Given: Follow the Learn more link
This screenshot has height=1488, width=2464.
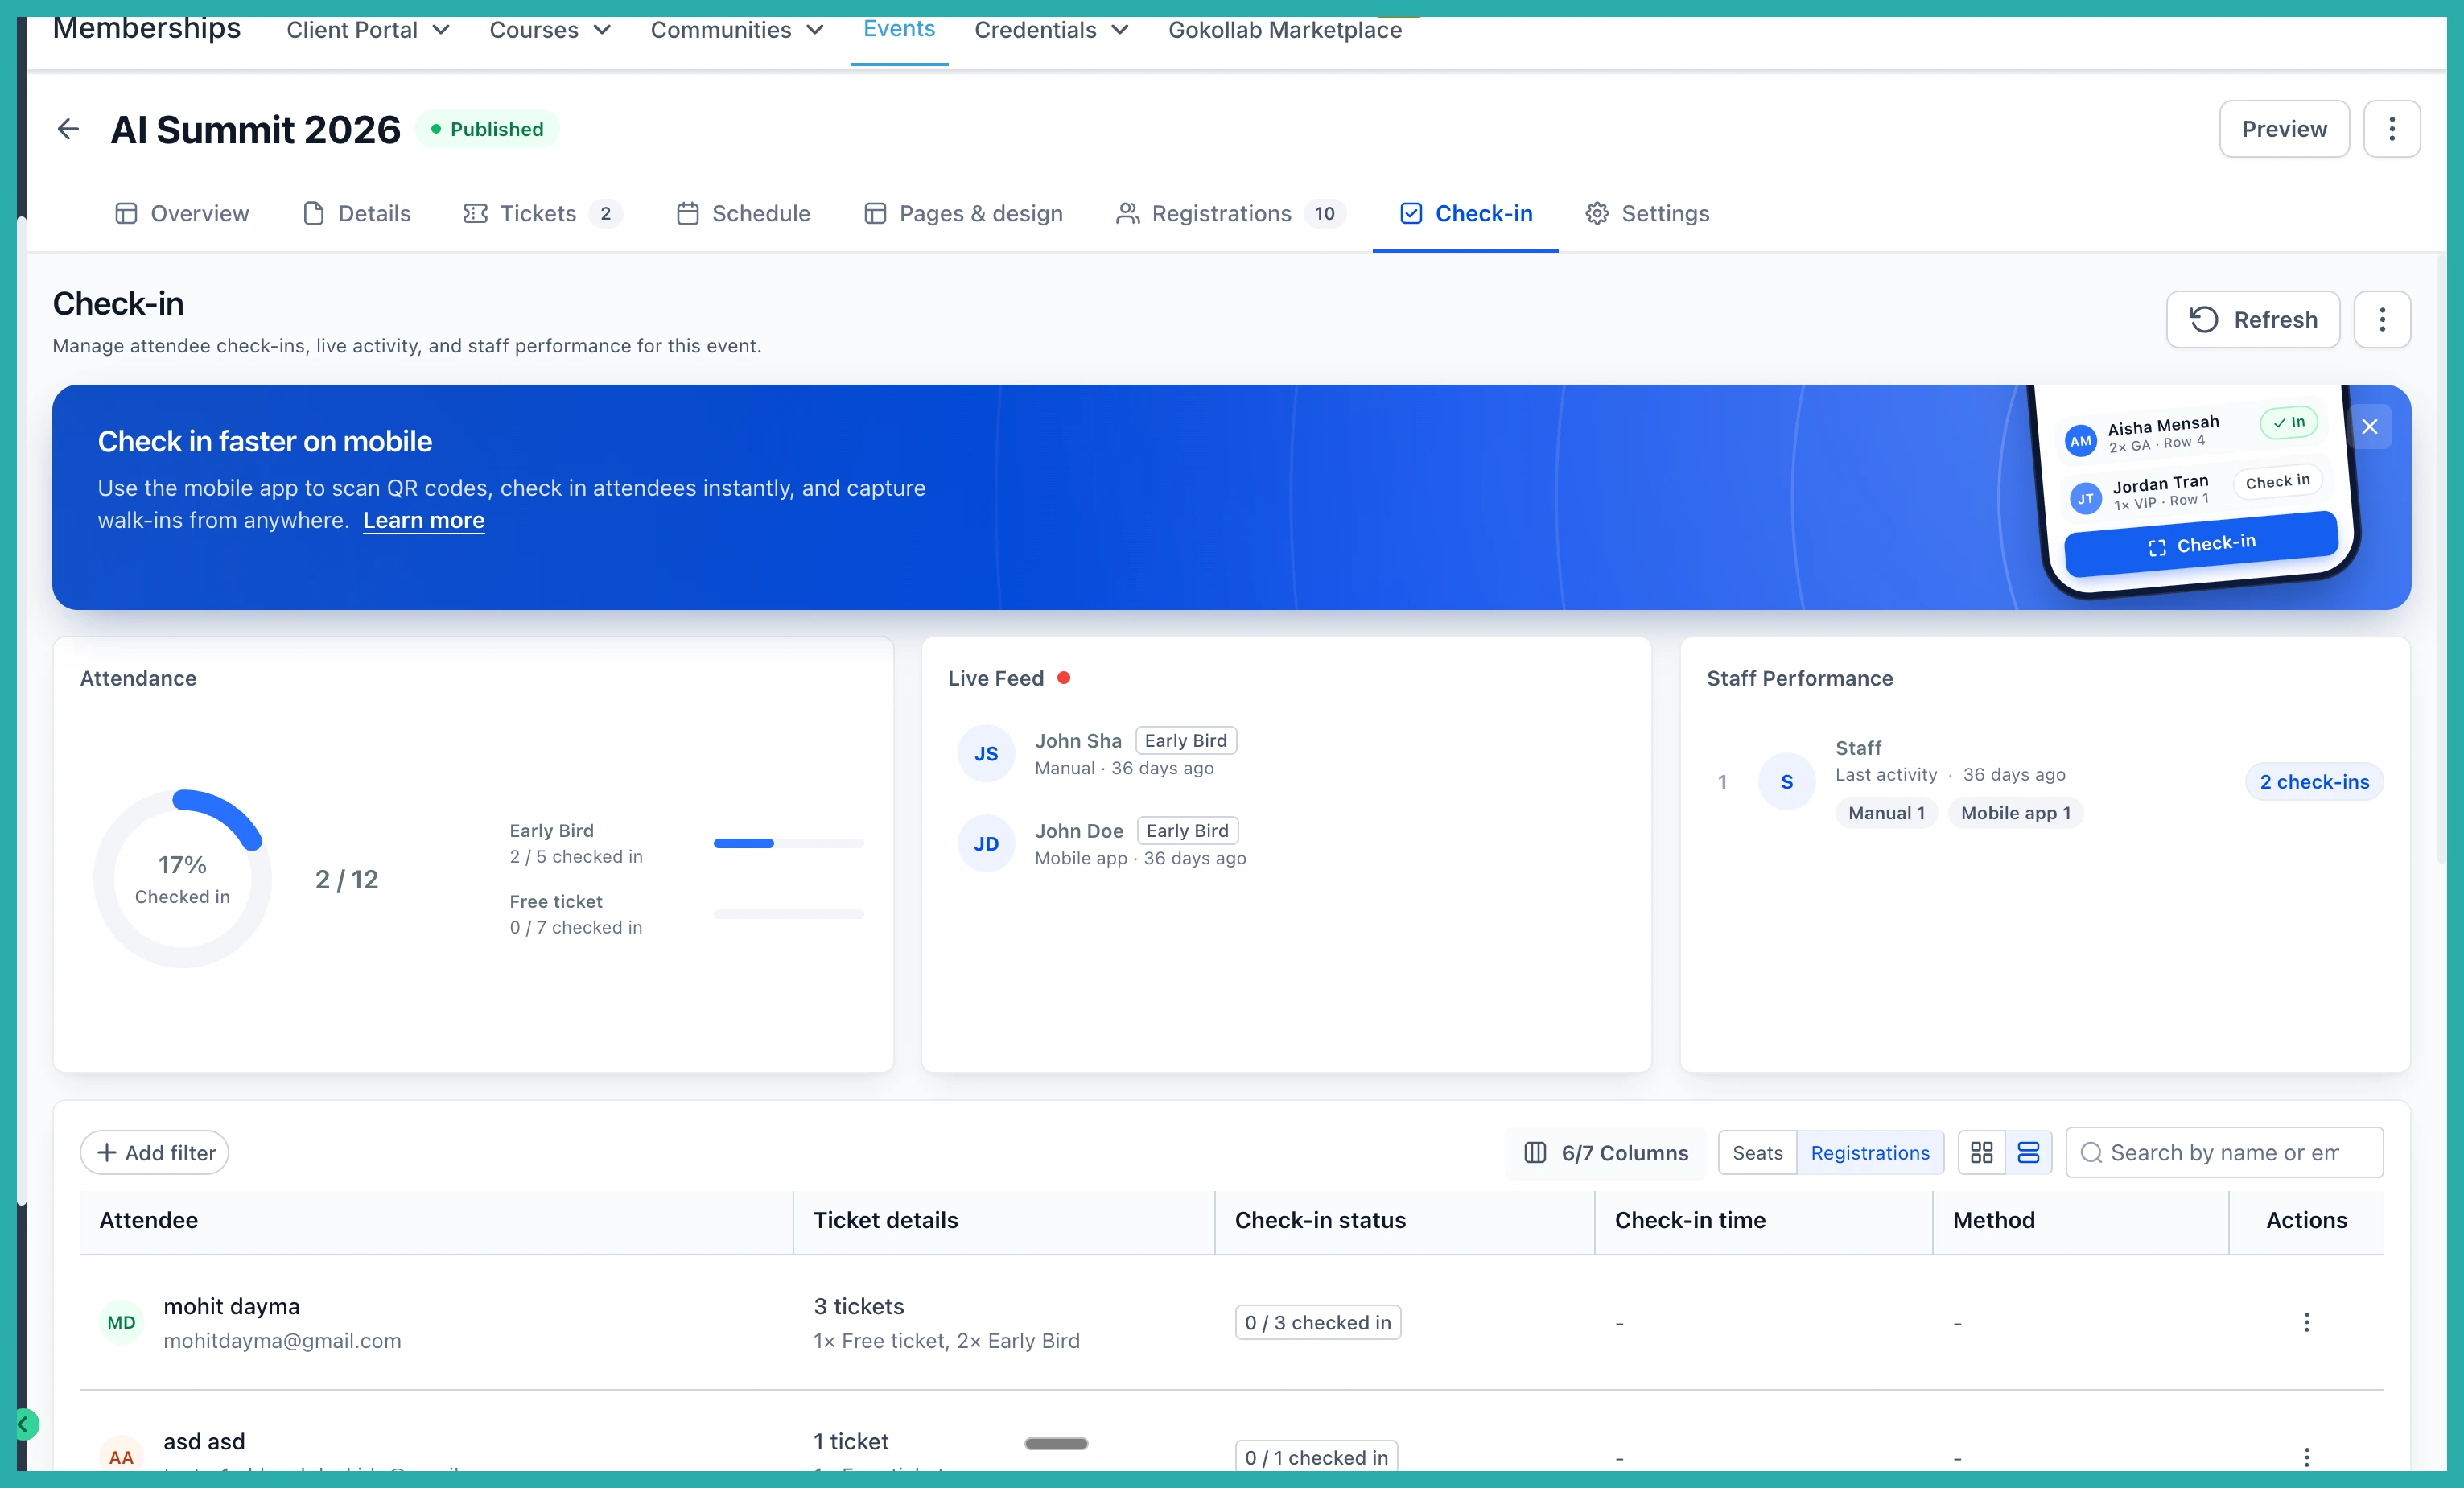Looking at the screenshot, I should coord(424,520).
